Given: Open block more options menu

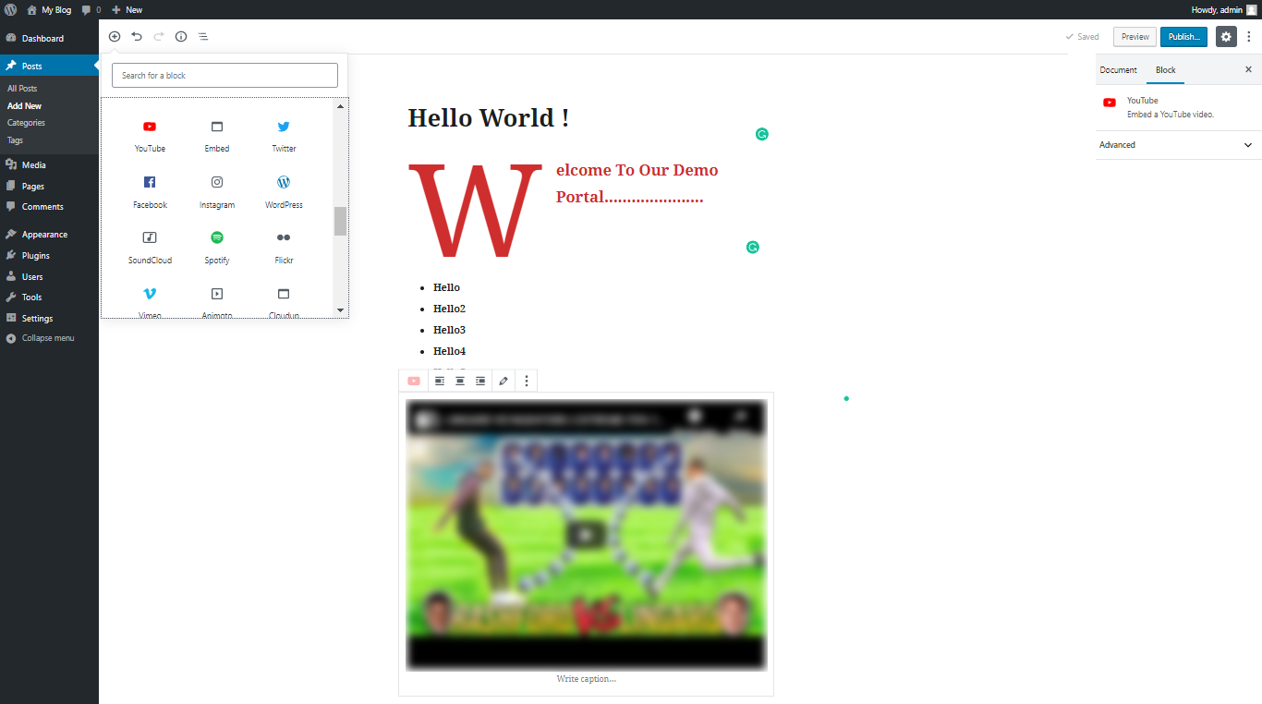Looking at the screenshot, I should tap(527, 381).
